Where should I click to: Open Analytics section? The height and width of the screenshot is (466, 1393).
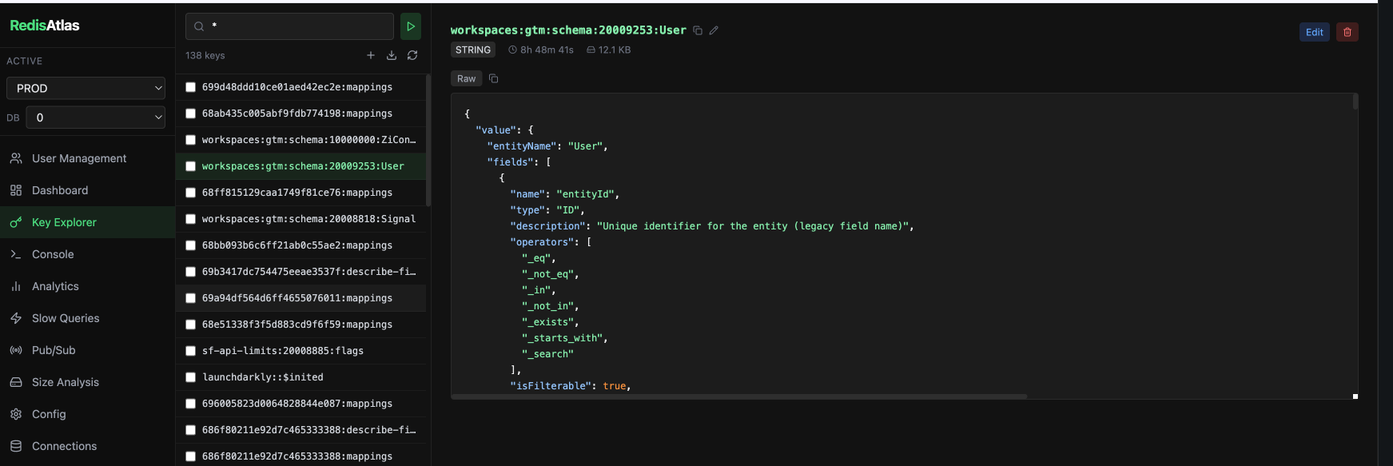(87, 286)
